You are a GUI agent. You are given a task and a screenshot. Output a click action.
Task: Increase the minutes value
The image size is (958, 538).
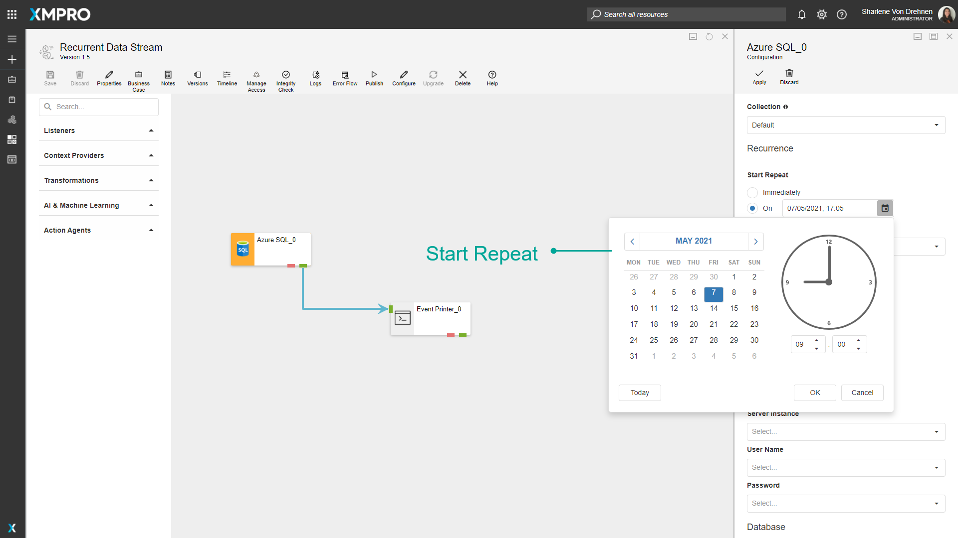[x=858, y=341]
